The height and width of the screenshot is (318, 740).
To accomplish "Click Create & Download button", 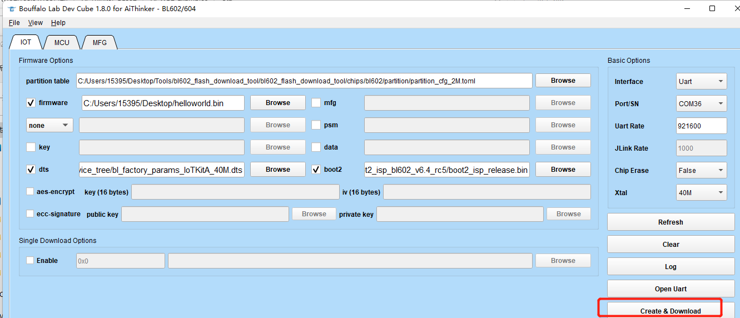I will click(x=671, y=310).
